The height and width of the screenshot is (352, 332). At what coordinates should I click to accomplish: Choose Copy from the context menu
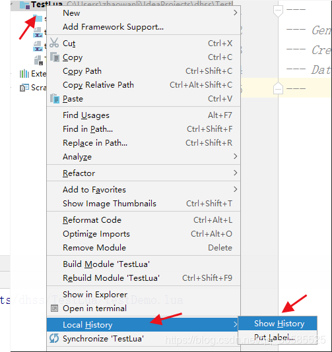[143, 57]
